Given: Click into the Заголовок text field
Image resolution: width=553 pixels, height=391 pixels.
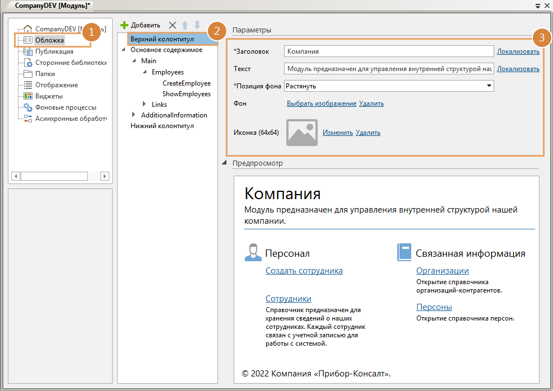Looking at the screenshot, I should tap(388, 51).
